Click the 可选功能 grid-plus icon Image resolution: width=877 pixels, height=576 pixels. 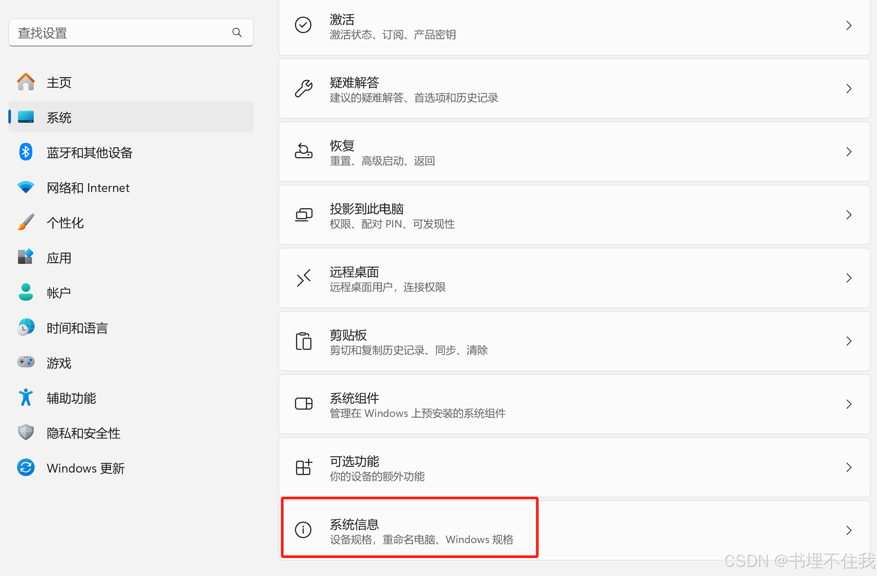(x=303, y=467)
